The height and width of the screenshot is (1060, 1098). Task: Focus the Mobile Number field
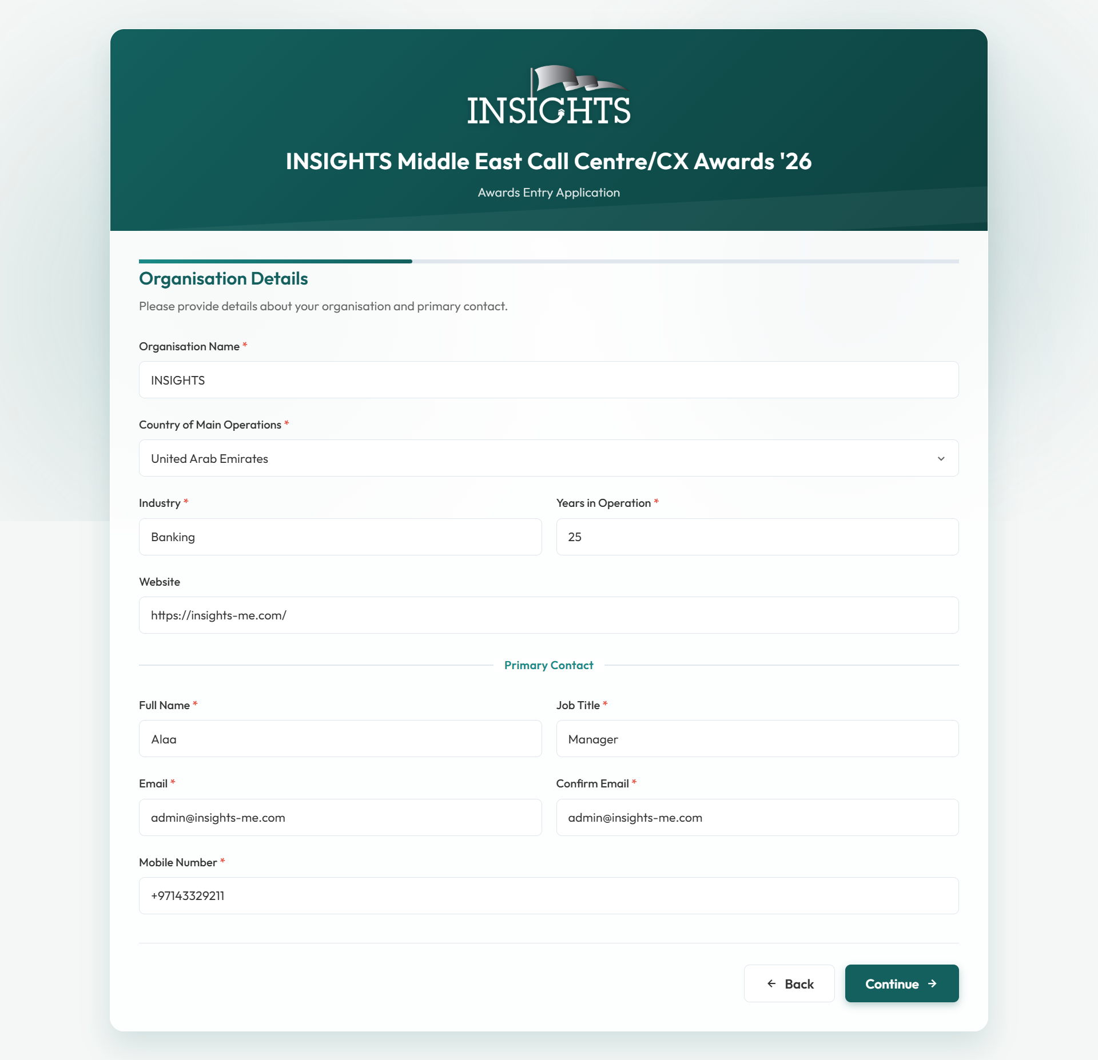[548, 895]
